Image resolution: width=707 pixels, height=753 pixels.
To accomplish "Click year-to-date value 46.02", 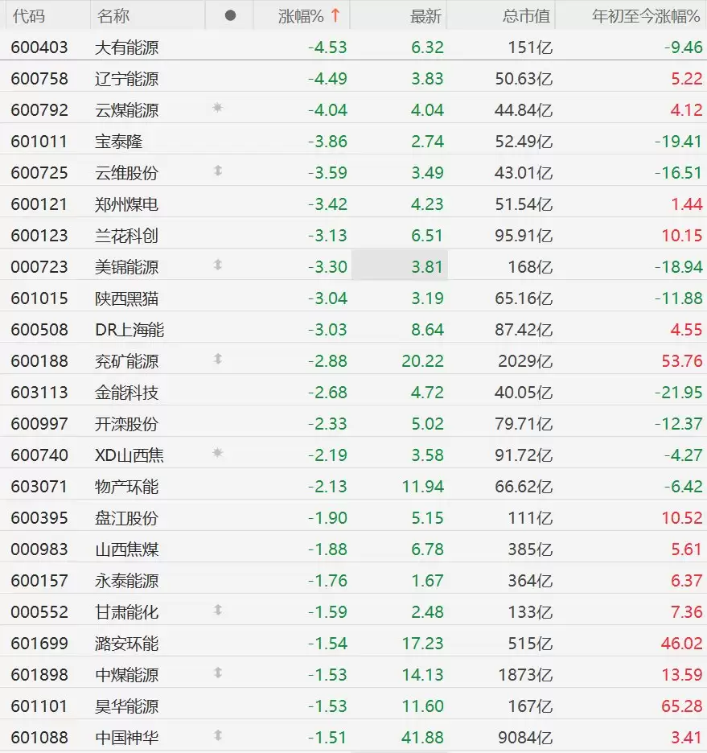I will (681, 644).
